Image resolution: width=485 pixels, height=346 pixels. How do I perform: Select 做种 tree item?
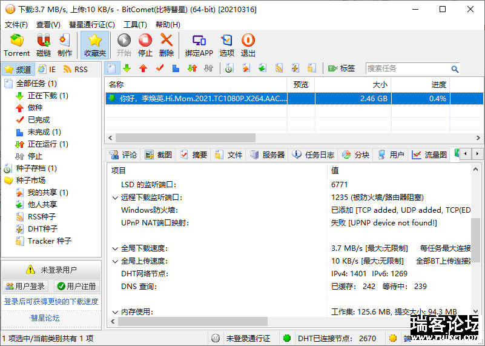(x=35, y=108)
